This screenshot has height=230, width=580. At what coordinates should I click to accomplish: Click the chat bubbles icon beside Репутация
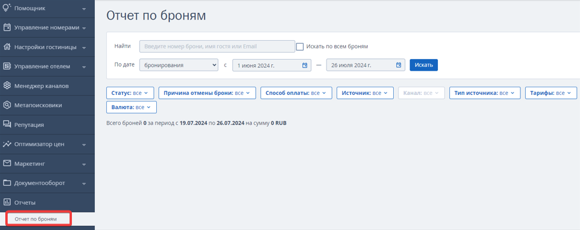6,124
